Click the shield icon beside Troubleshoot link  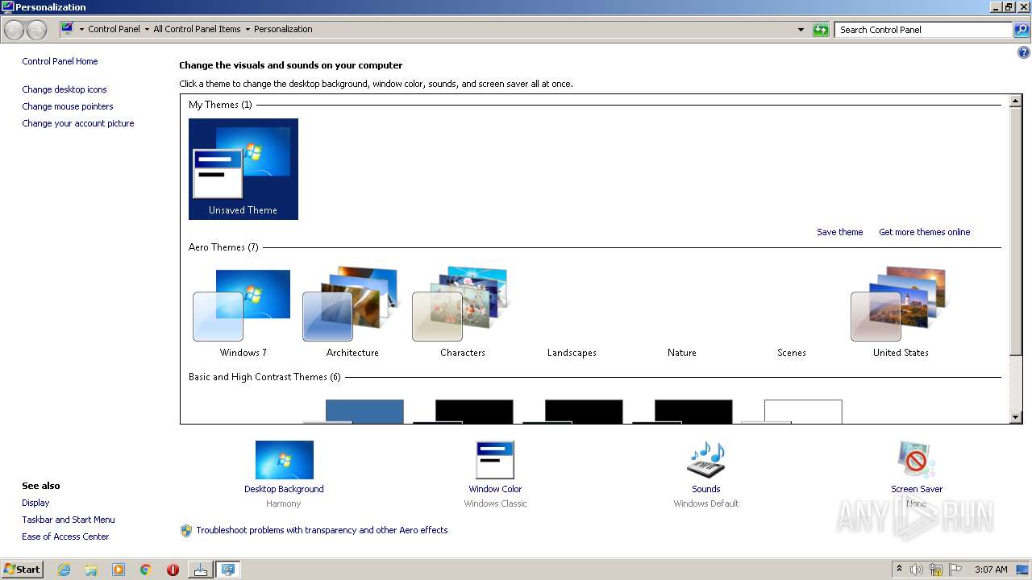pyautogui.click(x=186, y=530)
